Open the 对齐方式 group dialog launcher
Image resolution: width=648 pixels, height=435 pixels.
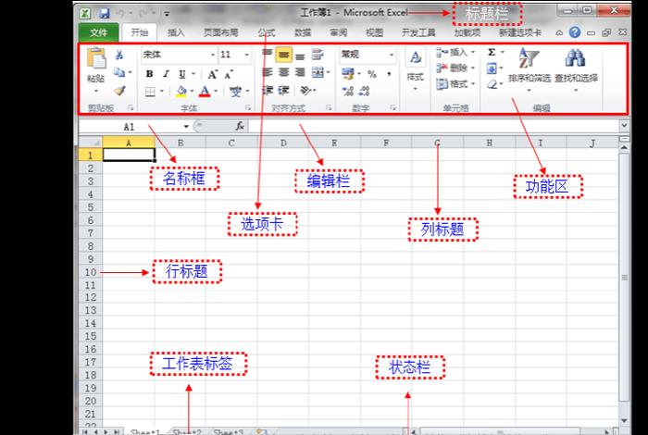point(329,107)
